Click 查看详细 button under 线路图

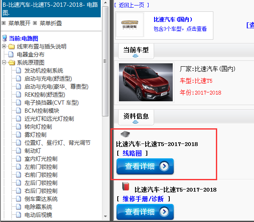point(145,166)
